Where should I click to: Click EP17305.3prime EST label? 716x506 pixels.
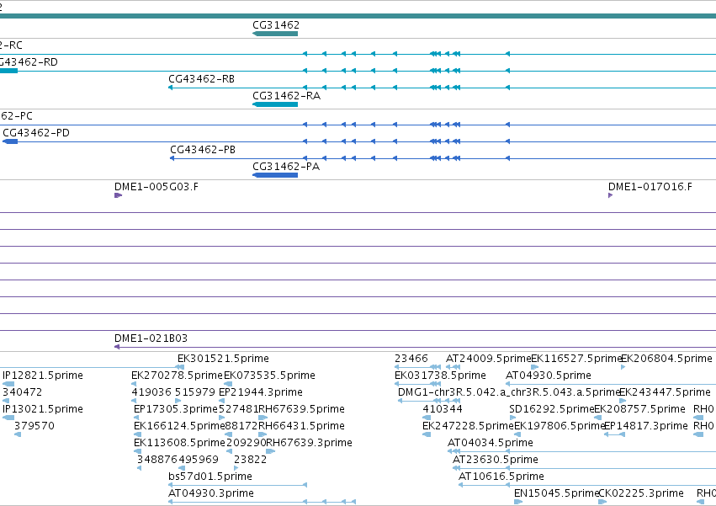pyautogui.click(x=176, y=409)
